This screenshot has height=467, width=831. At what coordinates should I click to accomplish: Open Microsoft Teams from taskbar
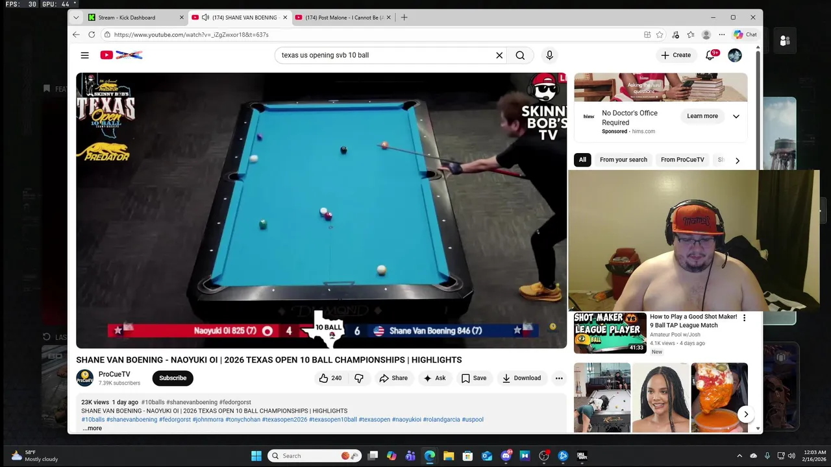tap(410, 456)
